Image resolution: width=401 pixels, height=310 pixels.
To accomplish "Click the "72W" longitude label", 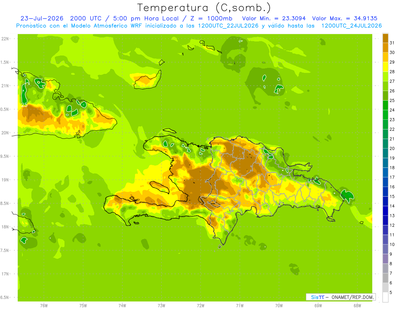I will coord(200,305).
